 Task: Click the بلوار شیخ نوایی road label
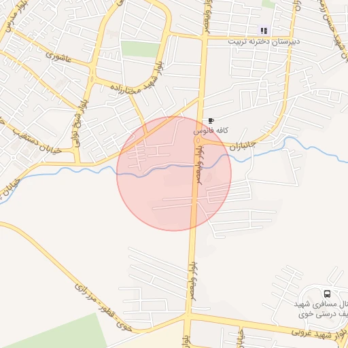pyautogui.click(x=80, y=124)
